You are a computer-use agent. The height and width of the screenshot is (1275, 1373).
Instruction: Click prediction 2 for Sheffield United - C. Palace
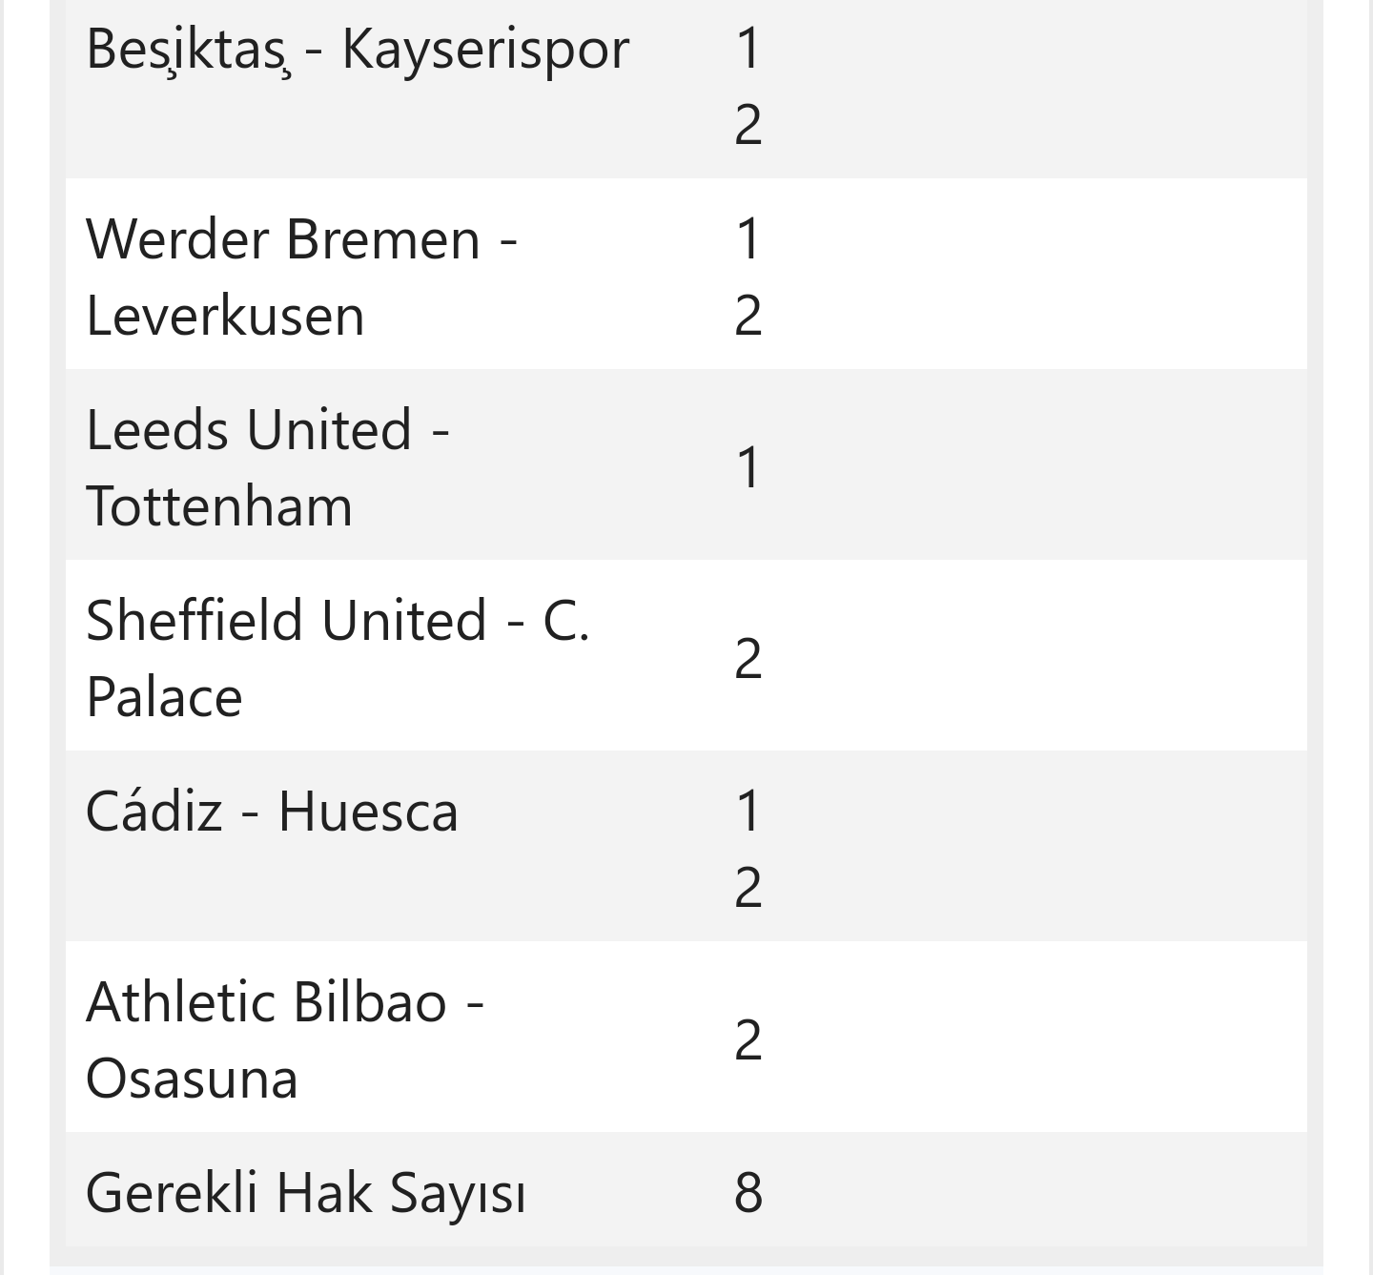tap(748, 658)
